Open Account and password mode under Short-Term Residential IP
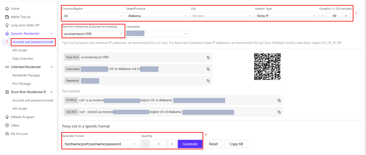The image size is (366, 155). point(33,100)
